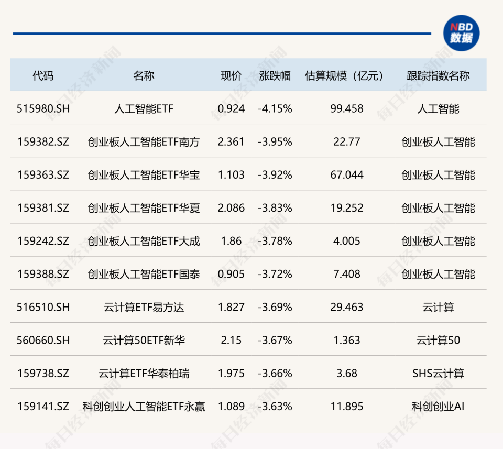Click the SHS云计算 index label
This screenshot has width=503, height=449.
[439, 373]
